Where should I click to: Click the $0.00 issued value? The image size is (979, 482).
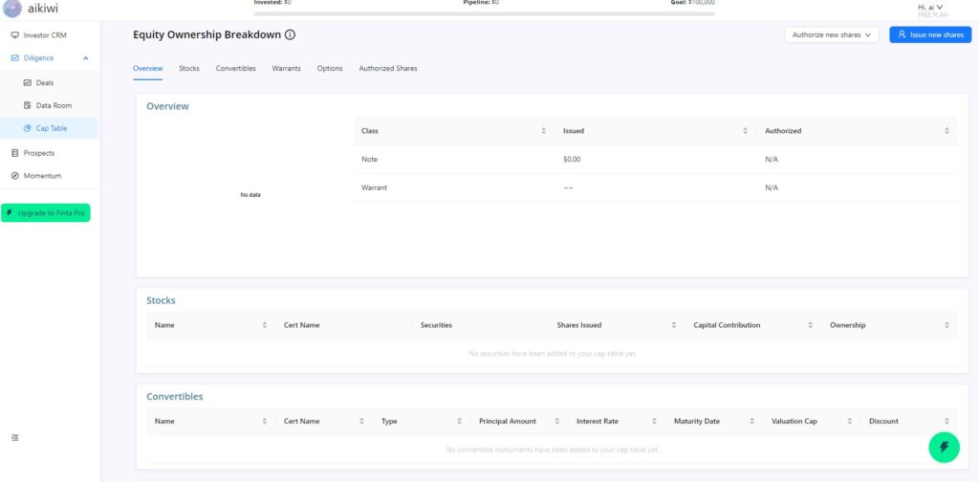point(572,159)
